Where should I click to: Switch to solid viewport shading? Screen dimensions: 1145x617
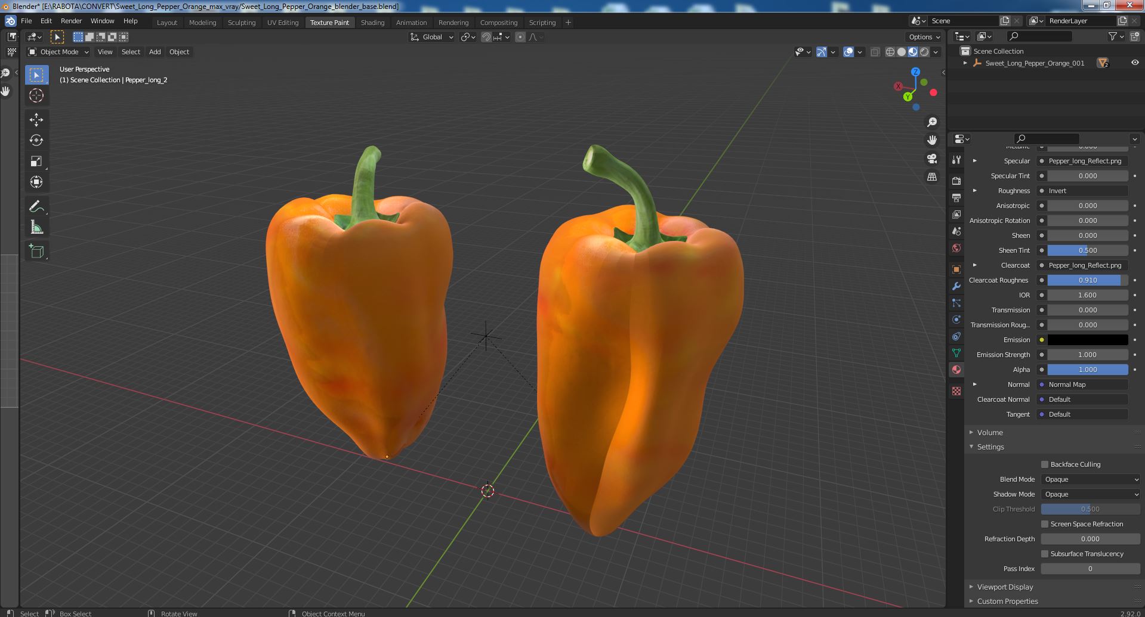(902, 52)
